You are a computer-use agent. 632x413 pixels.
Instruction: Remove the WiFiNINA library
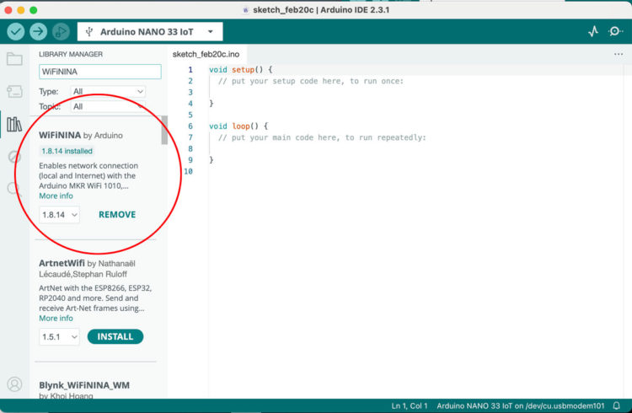[x=117, y=215]
